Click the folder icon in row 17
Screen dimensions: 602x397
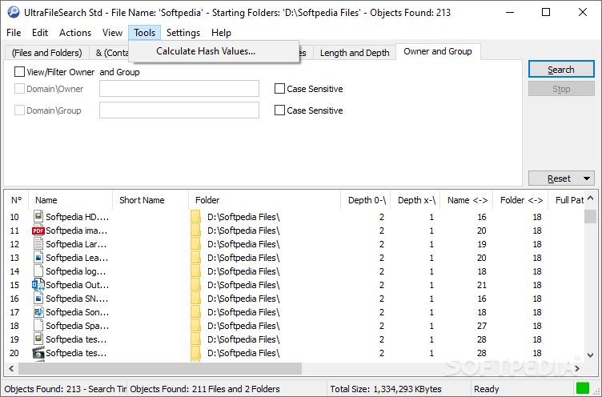tap(195, 312)
